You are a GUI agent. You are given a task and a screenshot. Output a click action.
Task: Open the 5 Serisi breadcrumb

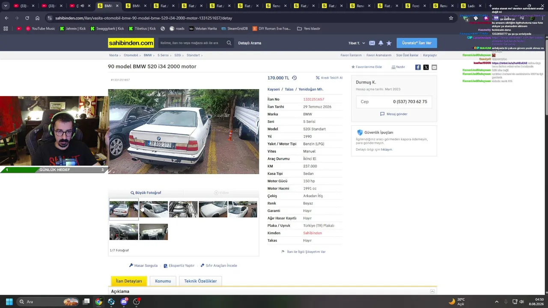pos(163,55)
